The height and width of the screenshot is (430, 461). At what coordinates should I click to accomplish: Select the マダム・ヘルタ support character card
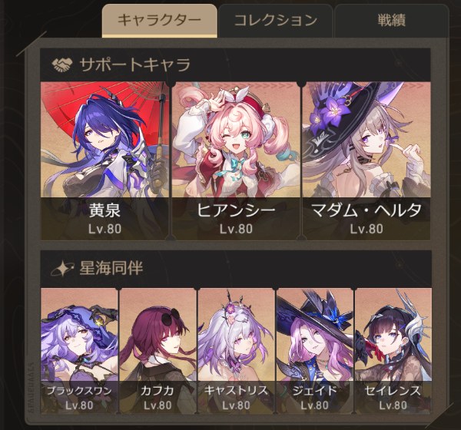point(366,160)
